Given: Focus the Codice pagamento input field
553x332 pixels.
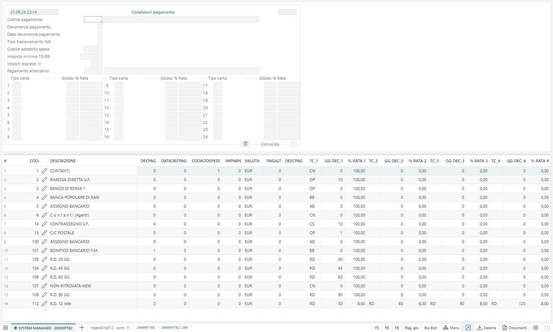Looking at the screenshot, I should [93, 19].
